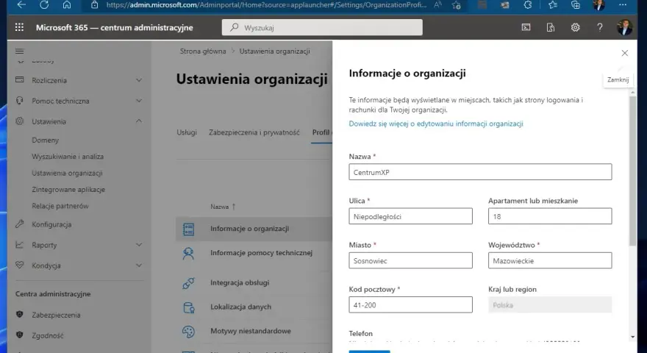Click the Zabezpieczenia shield icon

(19, 315)
